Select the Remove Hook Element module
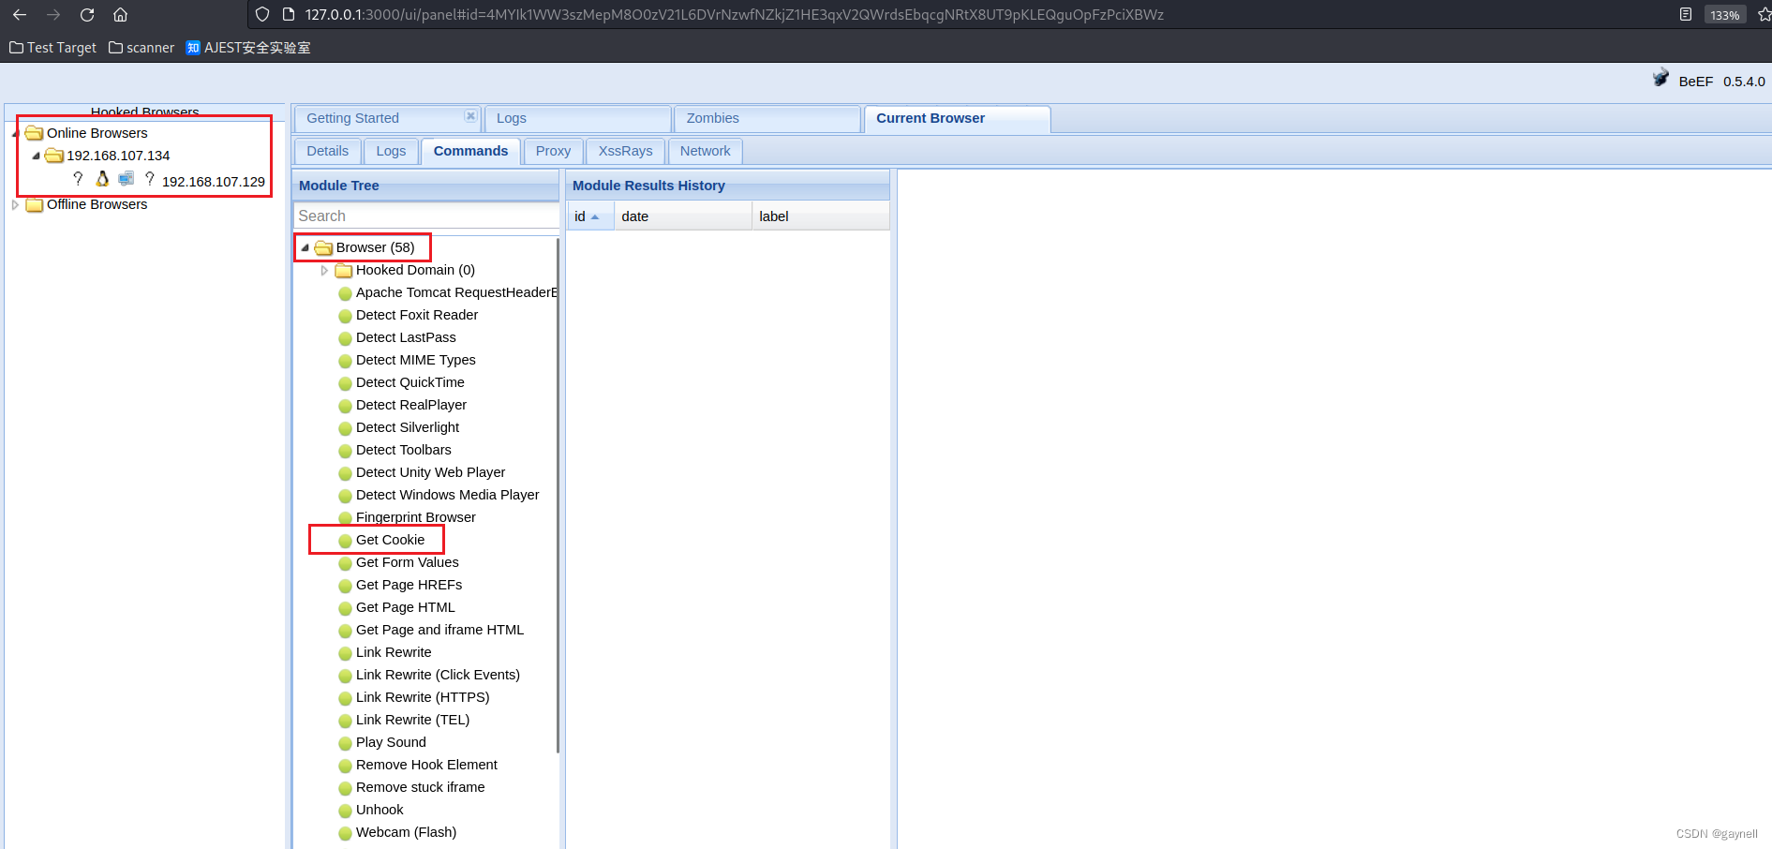Viewport: 1772px width, 849px height. click(x=426, y=765)
